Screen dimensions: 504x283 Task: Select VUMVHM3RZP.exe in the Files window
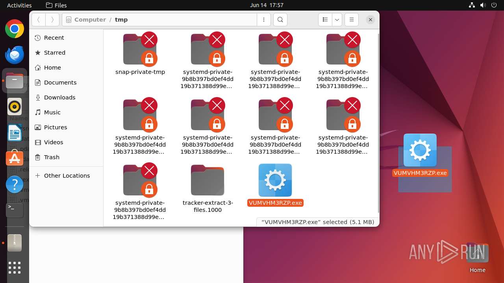(x=275, y=185)
